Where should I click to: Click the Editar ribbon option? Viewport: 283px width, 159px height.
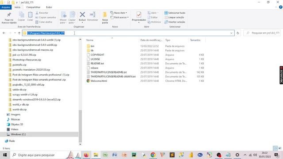click(x=153, y=18)
